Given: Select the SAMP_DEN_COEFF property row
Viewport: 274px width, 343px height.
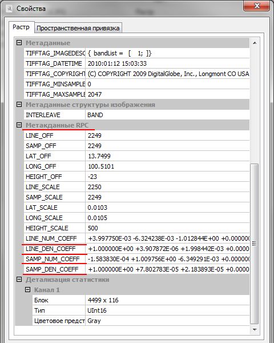Looking at the screenshot, I should point(136,269).
